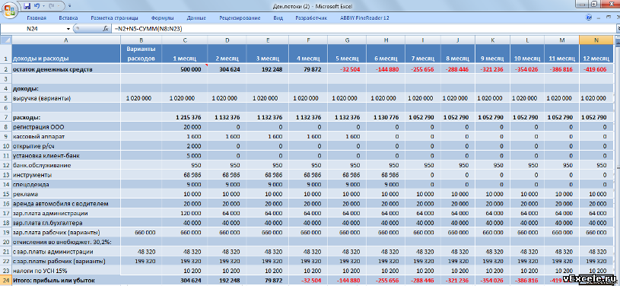Screen dimensions: 620x286
Task: Select the 120 000 cell in зар.плата администрации row
Action: 185,213
